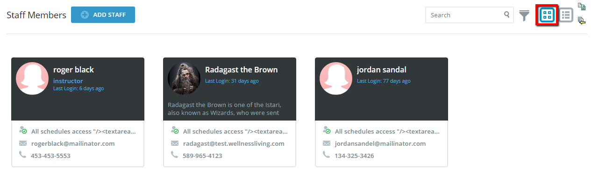
Task: Open the staff filter funnel
Action: tap(525, 15)
